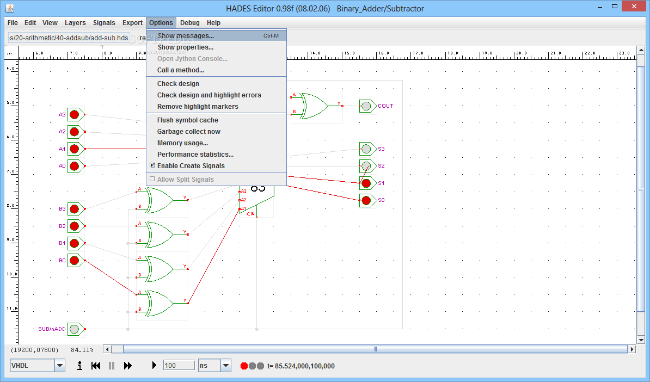Choose Call a method... entry

216,70
